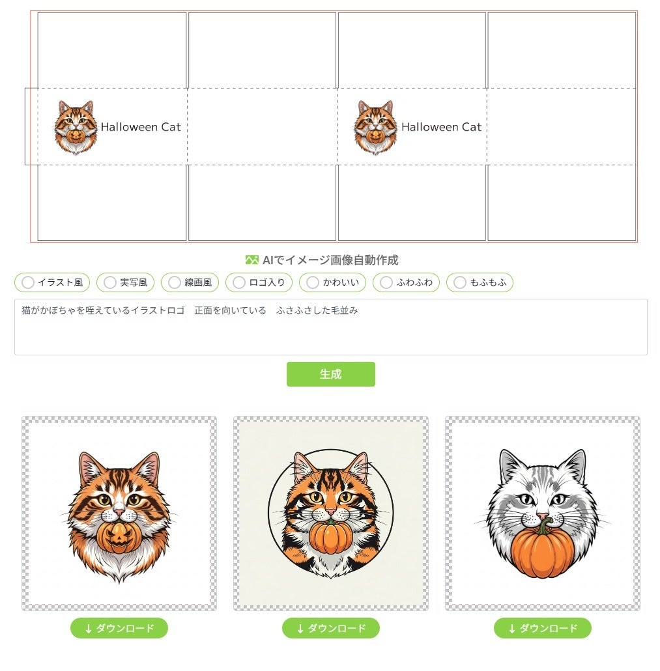Download the white cat with pumpkin image

pyautogui.click(x=542, y=628)
